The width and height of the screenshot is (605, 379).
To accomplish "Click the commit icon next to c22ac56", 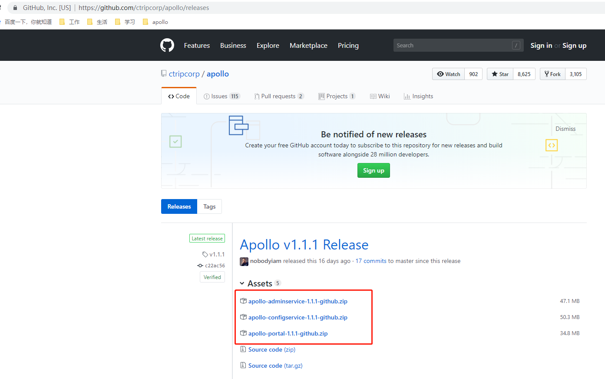I will [x=200, y=266].
